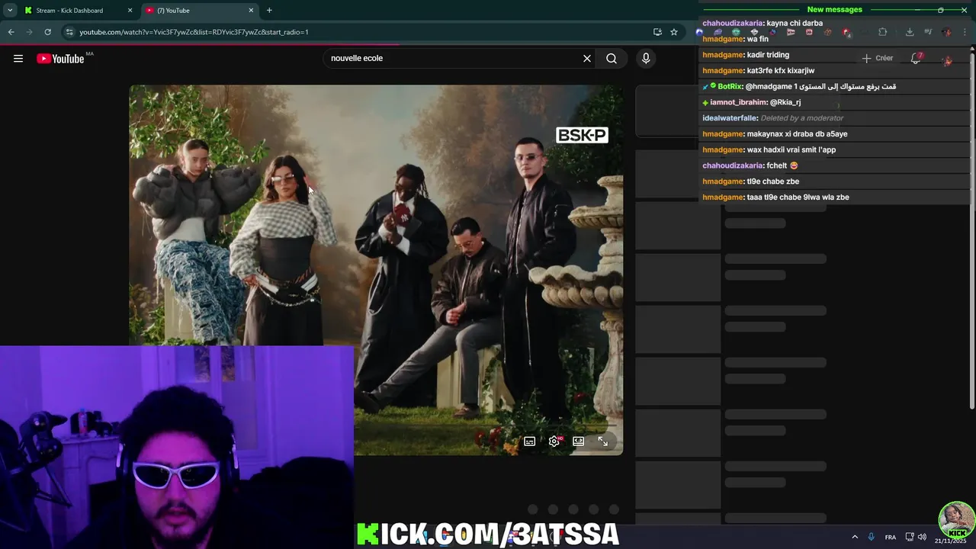Open the YouTube guide hamburger menu
Screen dimensions: 976x549
pos(18,59)
